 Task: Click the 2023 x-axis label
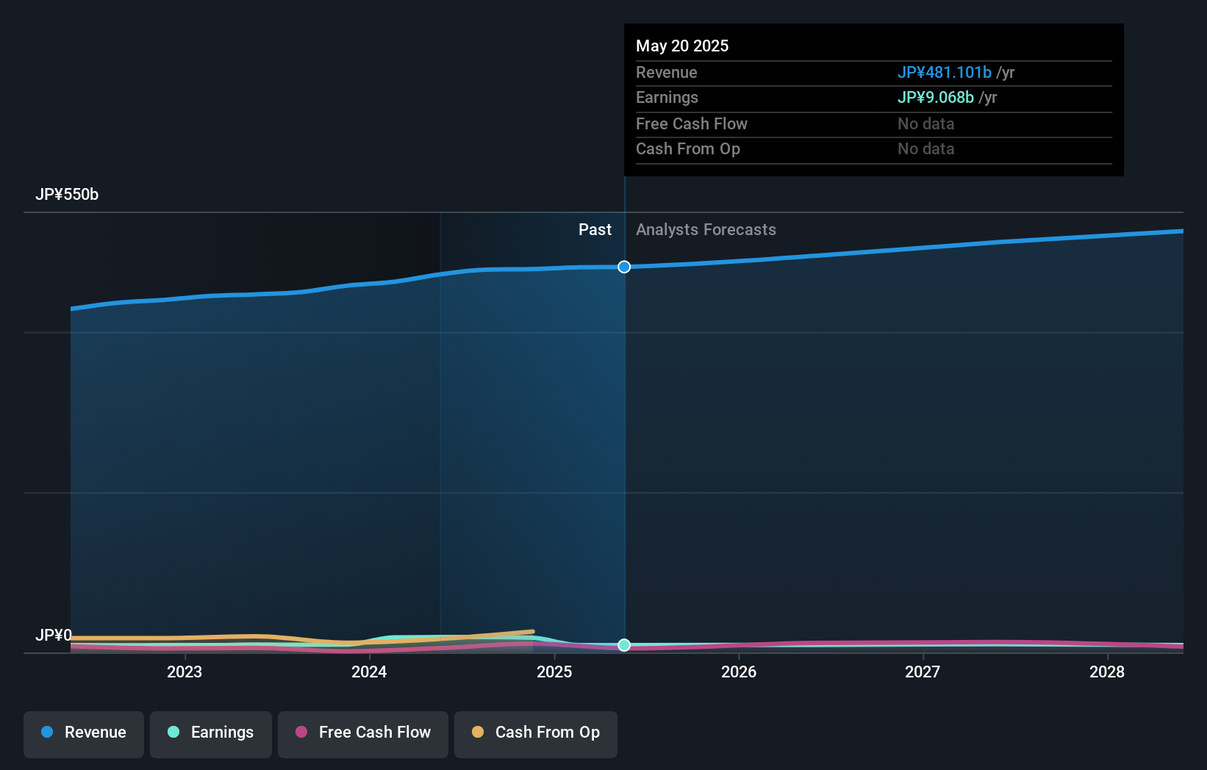pos(185,672)
